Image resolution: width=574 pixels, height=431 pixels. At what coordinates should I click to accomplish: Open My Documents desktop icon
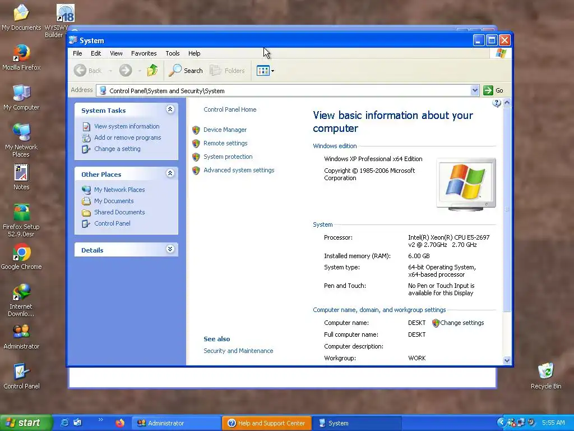[21, 17]
